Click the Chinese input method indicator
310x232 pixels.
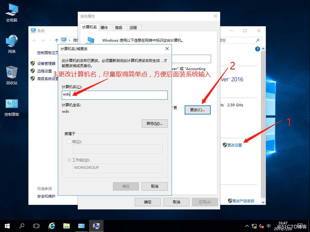[269, 226]
